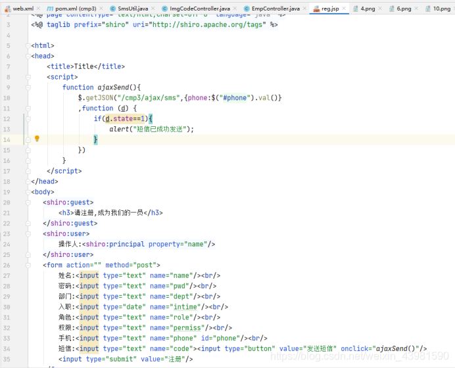Viewport: 455px width, 368px height.
Task: Fold the callback function on line 11
Action: pyautogui.click(x=28, y=108)
